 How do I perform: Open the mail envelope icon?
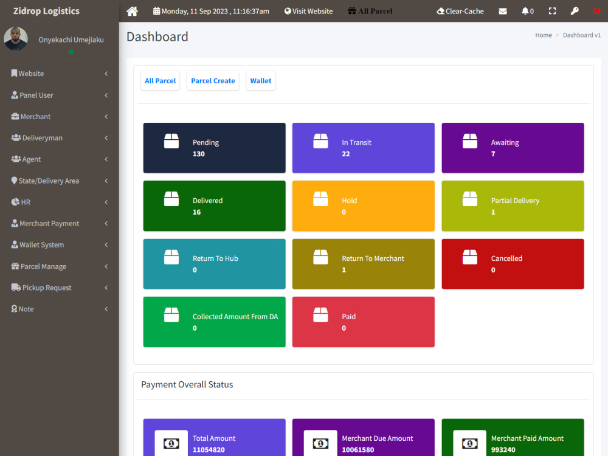pos(503,11)
